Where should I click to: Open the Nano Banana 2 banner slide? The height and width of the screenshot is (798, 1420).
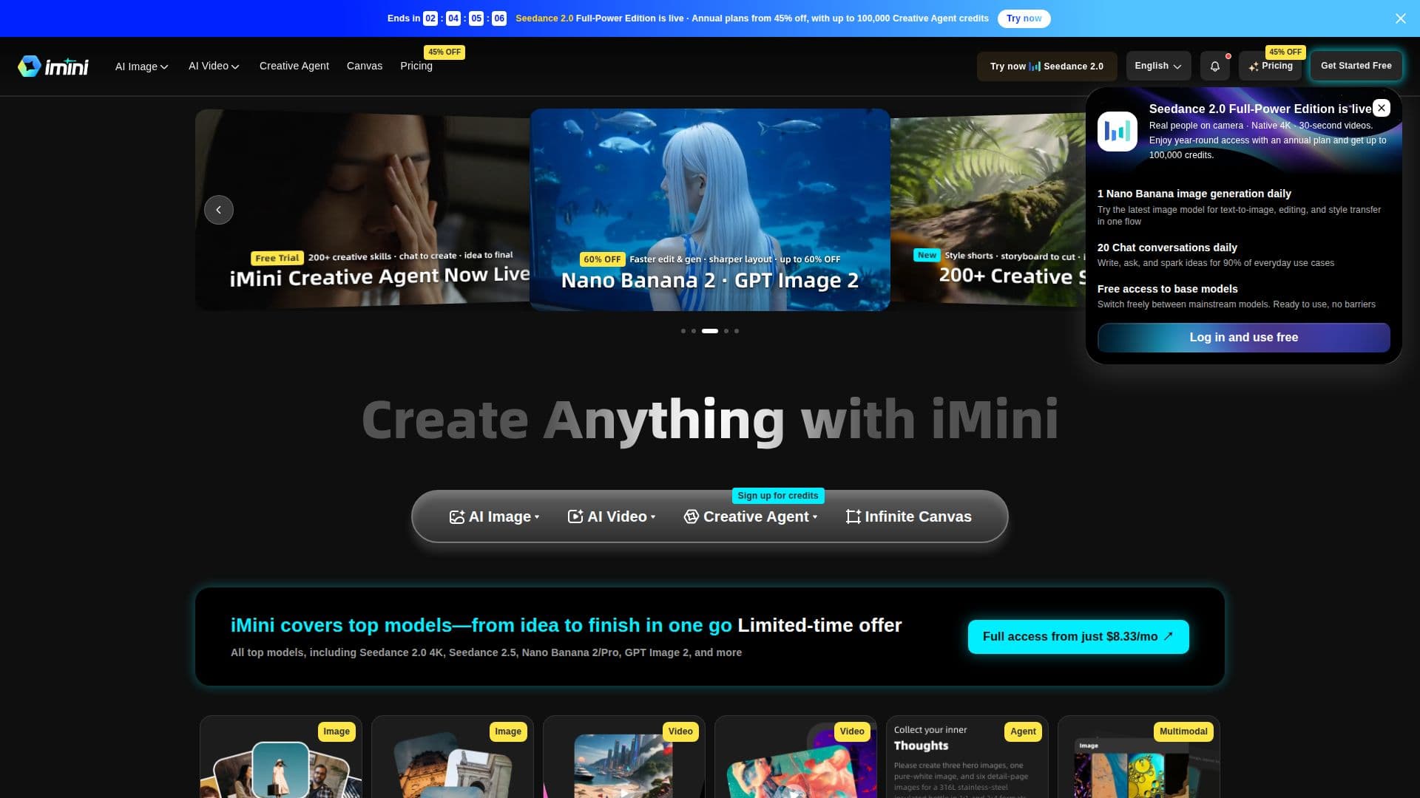[x=710, y=210]
